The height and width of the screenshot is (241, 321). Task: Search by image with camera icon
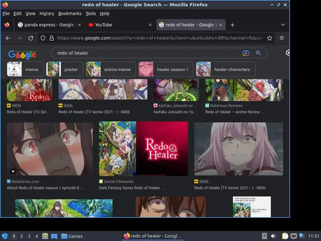point(246,53)
